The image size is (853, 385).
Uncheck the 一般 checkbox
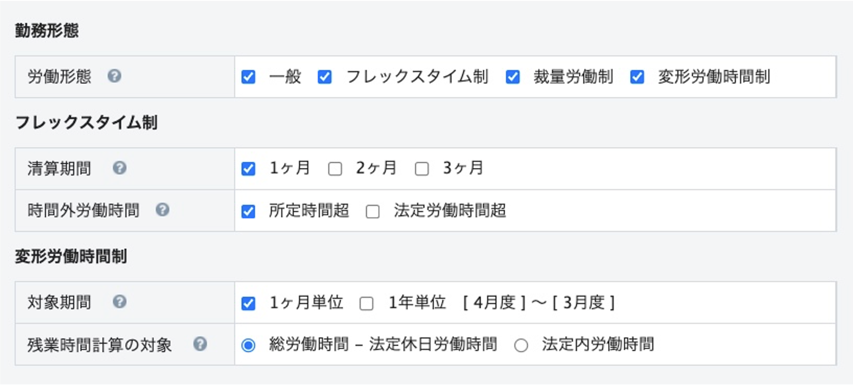click(248, 77)
